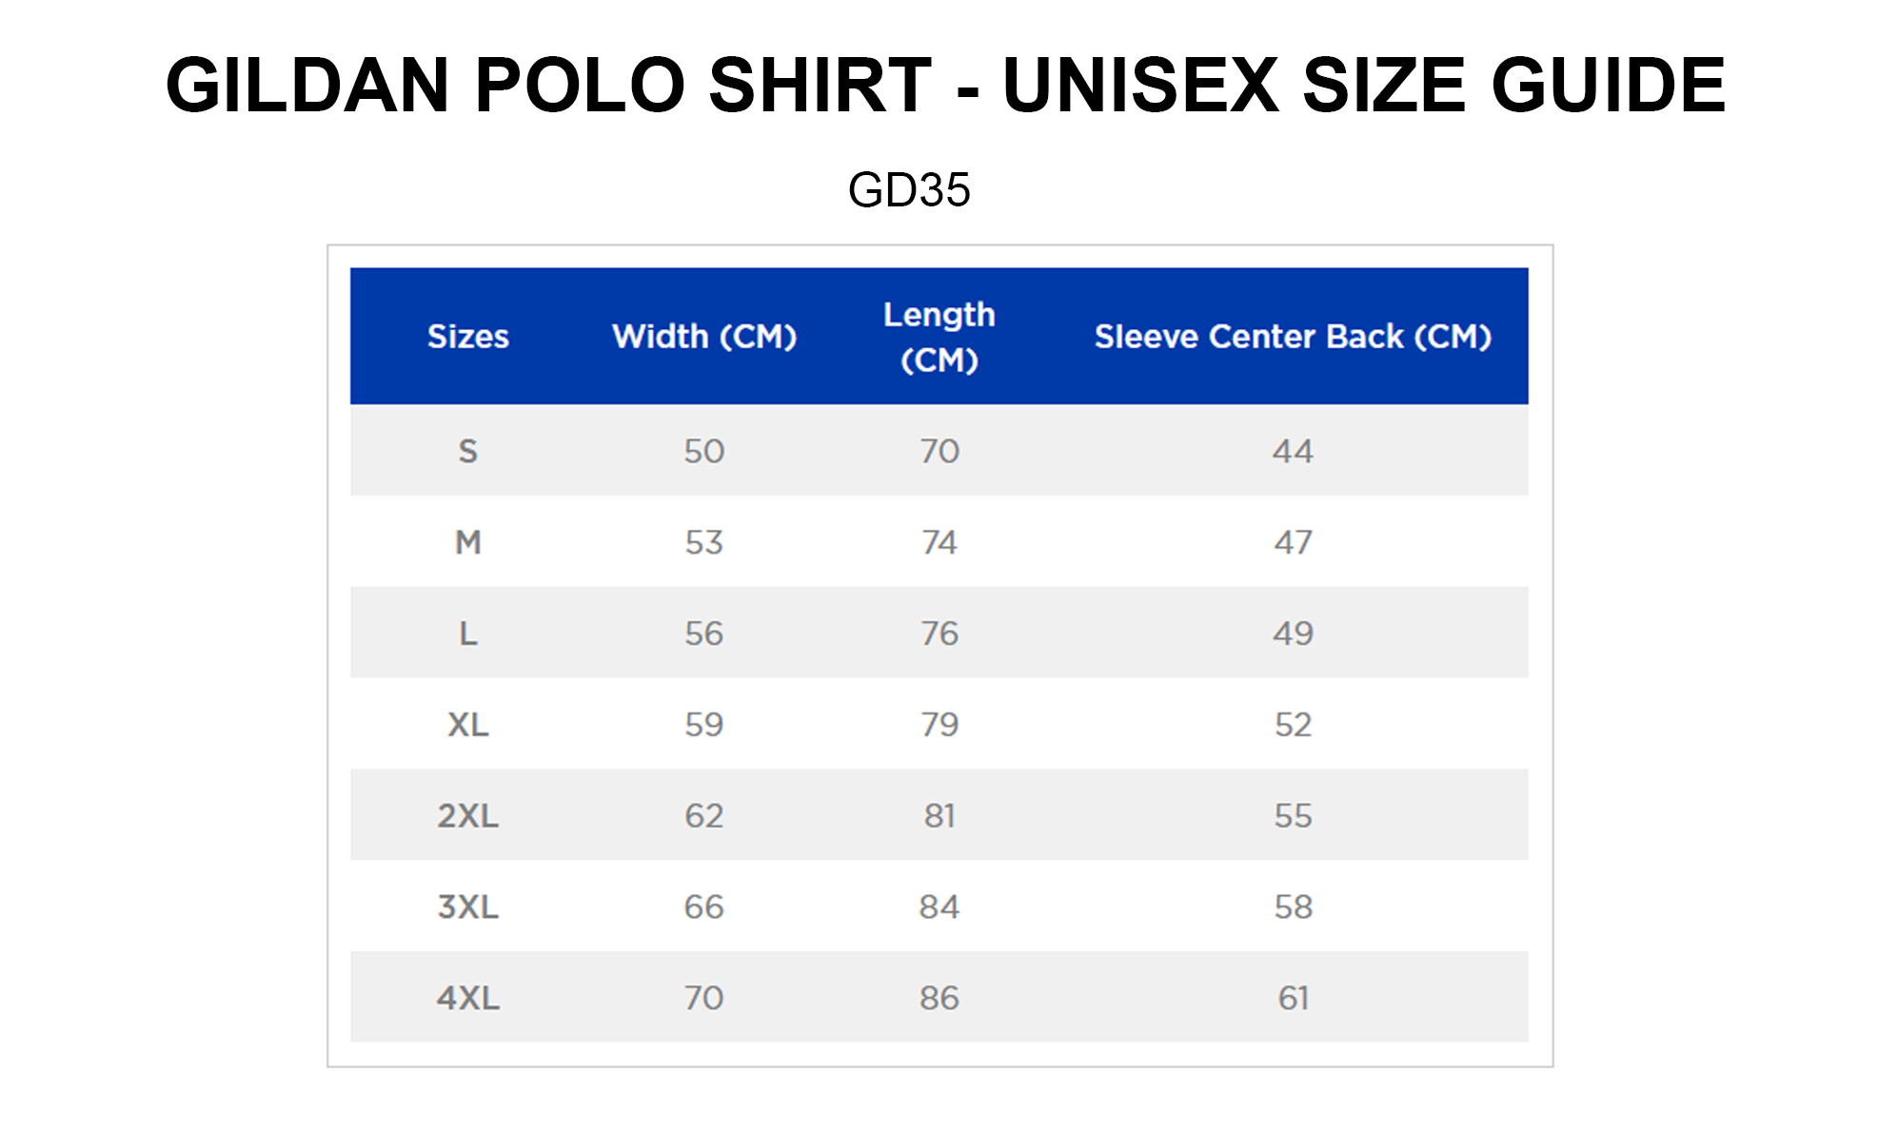Select the Sizes column header
The height and width of the screenshot is (1131, 1879).
tap(467, 337)
